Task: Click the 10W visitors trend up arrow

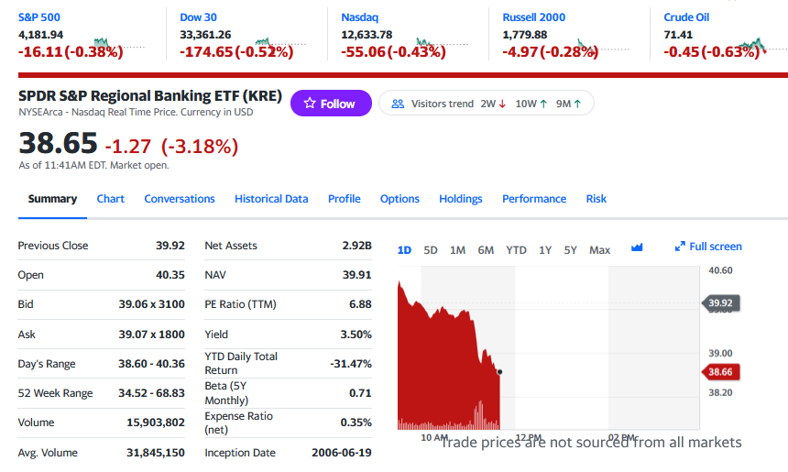Action: (543, 104)
